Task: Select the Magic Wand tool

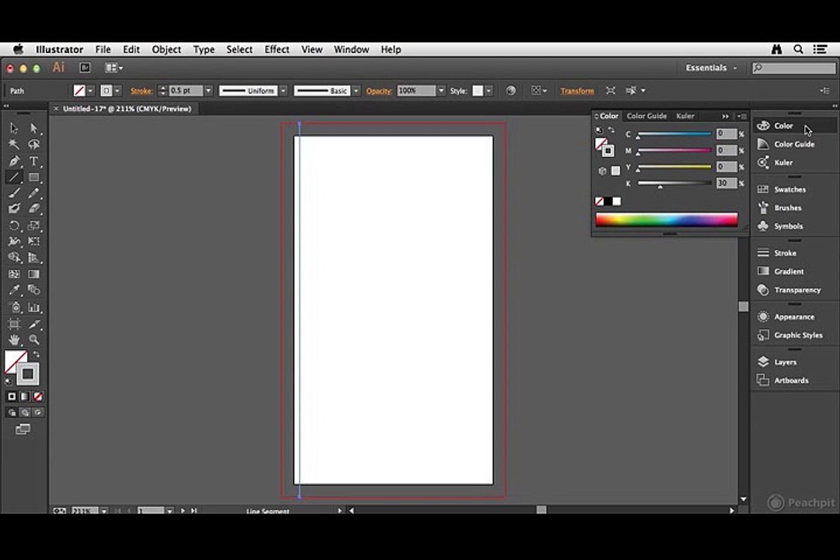Action: pos(14,144)
